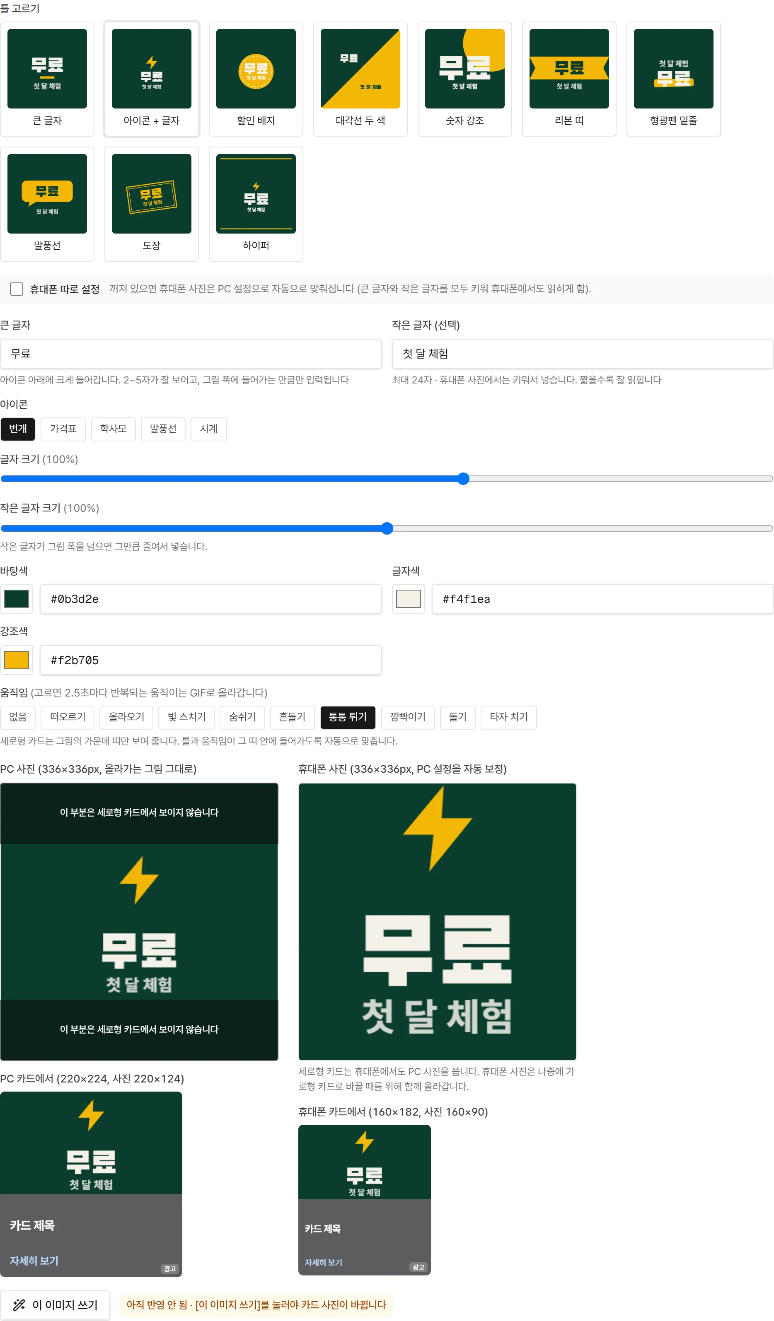The height and width of the screenshot is (1321, 774).
Task: Edit the 큰 글자 text field
Action: tap(191, 354)
